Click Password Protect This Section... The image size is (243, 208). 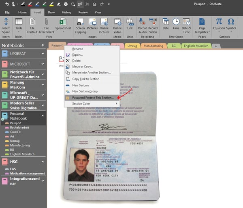click(92, 98)
